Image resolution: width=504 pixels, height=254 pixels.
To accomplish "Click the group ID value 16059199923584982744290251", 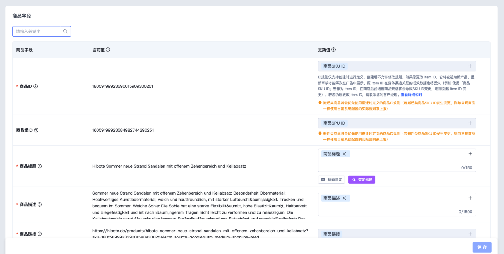I will click(123, 130).
